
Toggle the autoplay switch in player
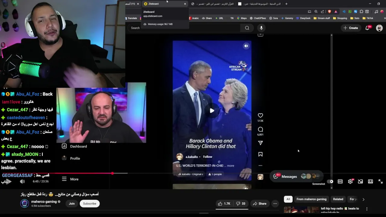coord(331,181)
